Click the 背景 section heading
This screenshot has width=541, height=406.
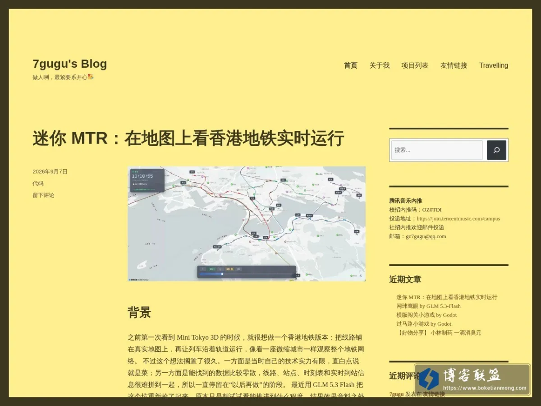pyautogui.click(x=139, y=312)
